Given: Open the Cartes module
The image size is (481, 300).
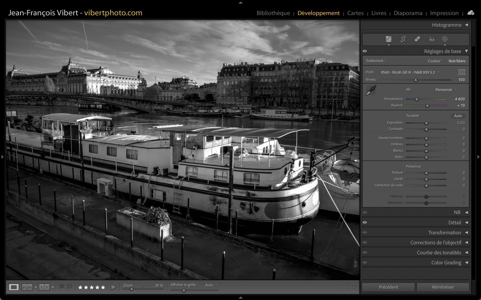Looking at the screenshot, I should (355, 13).
